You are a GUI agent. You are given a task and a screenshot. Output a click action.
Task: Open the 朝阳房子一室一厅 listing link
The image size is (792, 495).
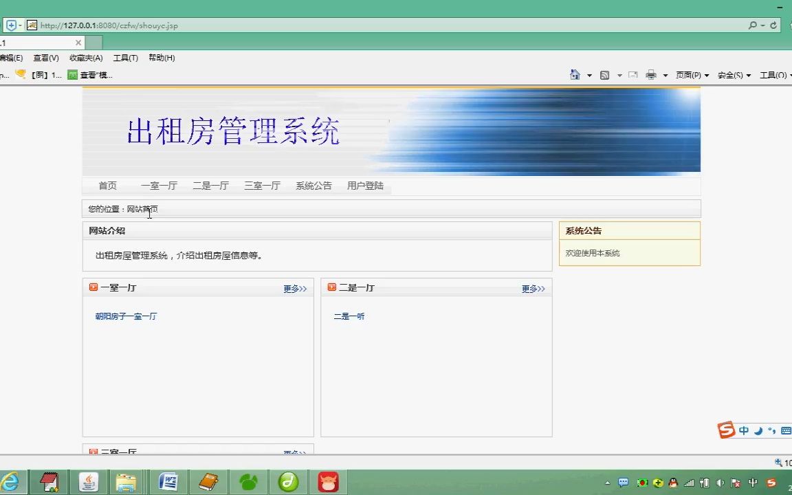coord(124,316)
